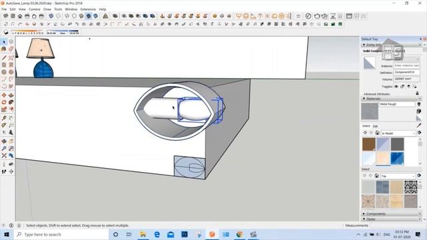Open the Camera menu

[34, 9]
